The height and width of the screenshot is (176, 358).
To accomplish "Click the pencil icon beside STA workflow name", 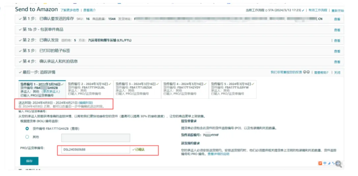I will [x=303, y=10].
